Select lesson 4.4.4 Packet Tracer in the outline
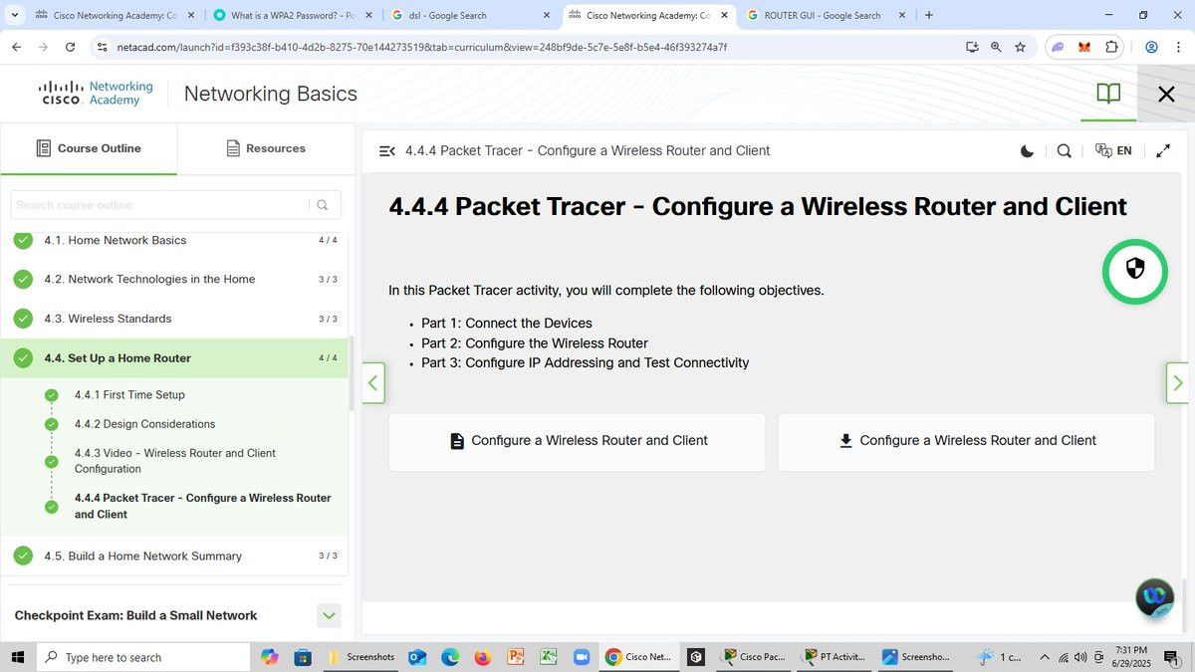Viewport: 1195px width, 672px height. (x=202, y=506)
